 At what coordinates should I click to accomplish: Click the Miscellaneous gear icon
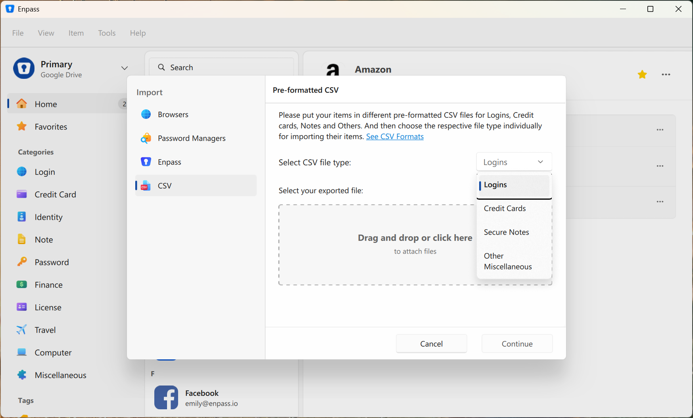point(22,375)
